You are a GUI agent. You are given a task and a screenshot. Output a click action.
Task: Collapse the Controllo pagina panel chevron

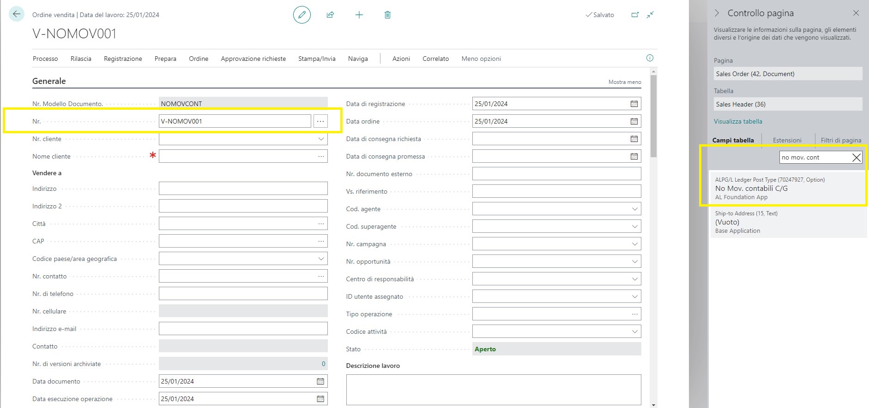point(717,13)
